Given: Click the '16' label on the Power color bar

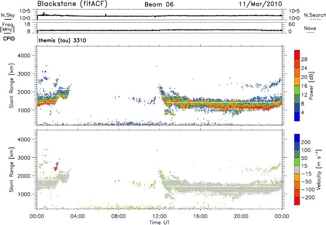Looking at the screenshot, I should coord(304,86).
